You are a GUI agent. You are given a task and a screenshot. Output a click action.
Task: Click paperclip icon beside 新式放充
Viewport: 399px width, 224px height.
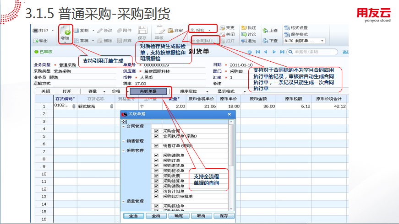[x=111, y=106]
